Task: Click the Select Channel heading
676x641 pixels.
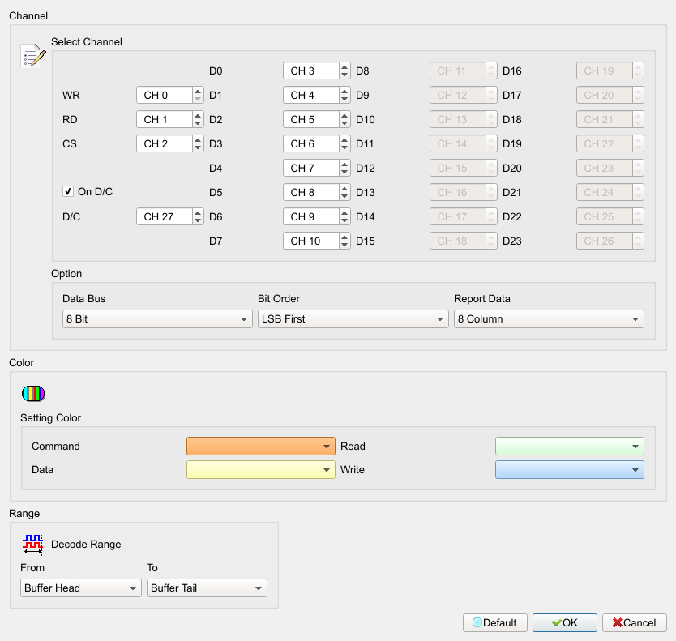Action: [87, 42]
